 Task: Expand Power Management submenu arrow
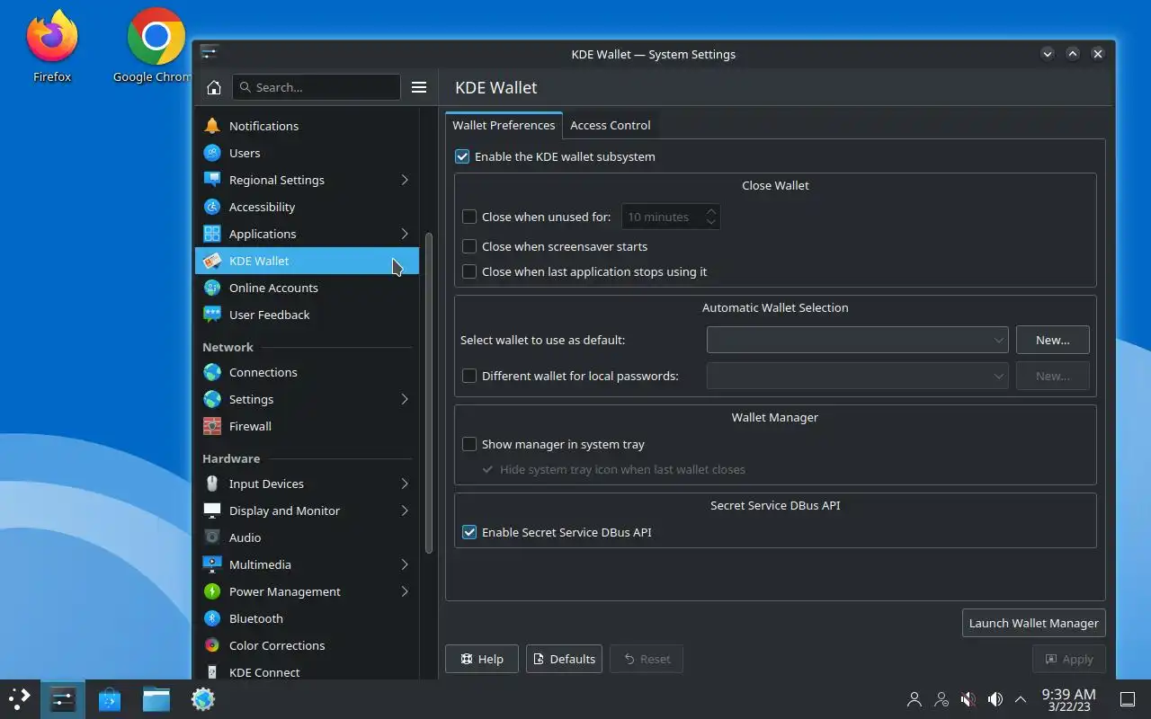point(405,591)
